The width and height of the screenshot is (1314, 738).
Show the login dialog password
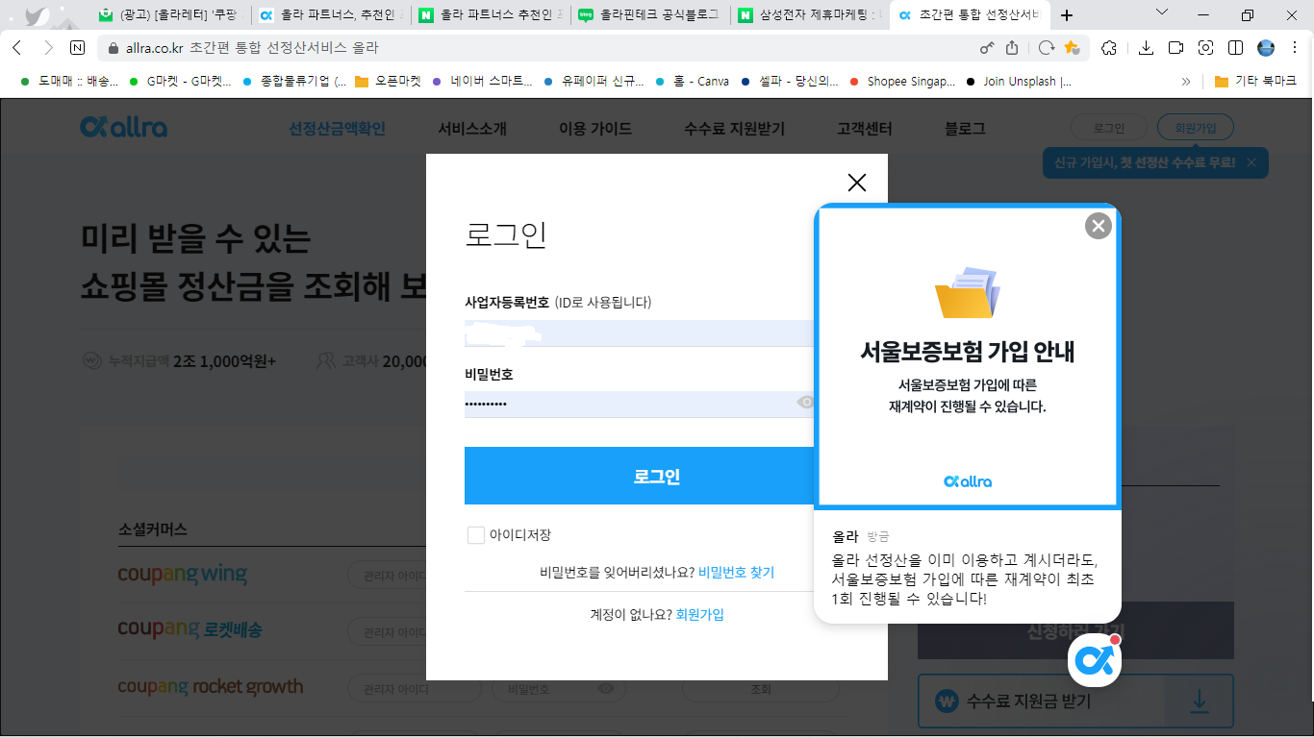pos(806,403)
